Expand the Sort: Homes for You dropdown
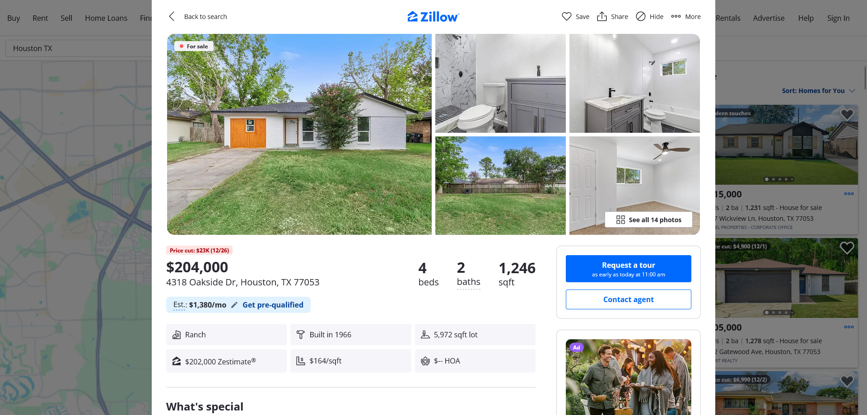Image resolution: width=867 pixels, height=415 pixels. pyautogui.click(x=818, y=91)
